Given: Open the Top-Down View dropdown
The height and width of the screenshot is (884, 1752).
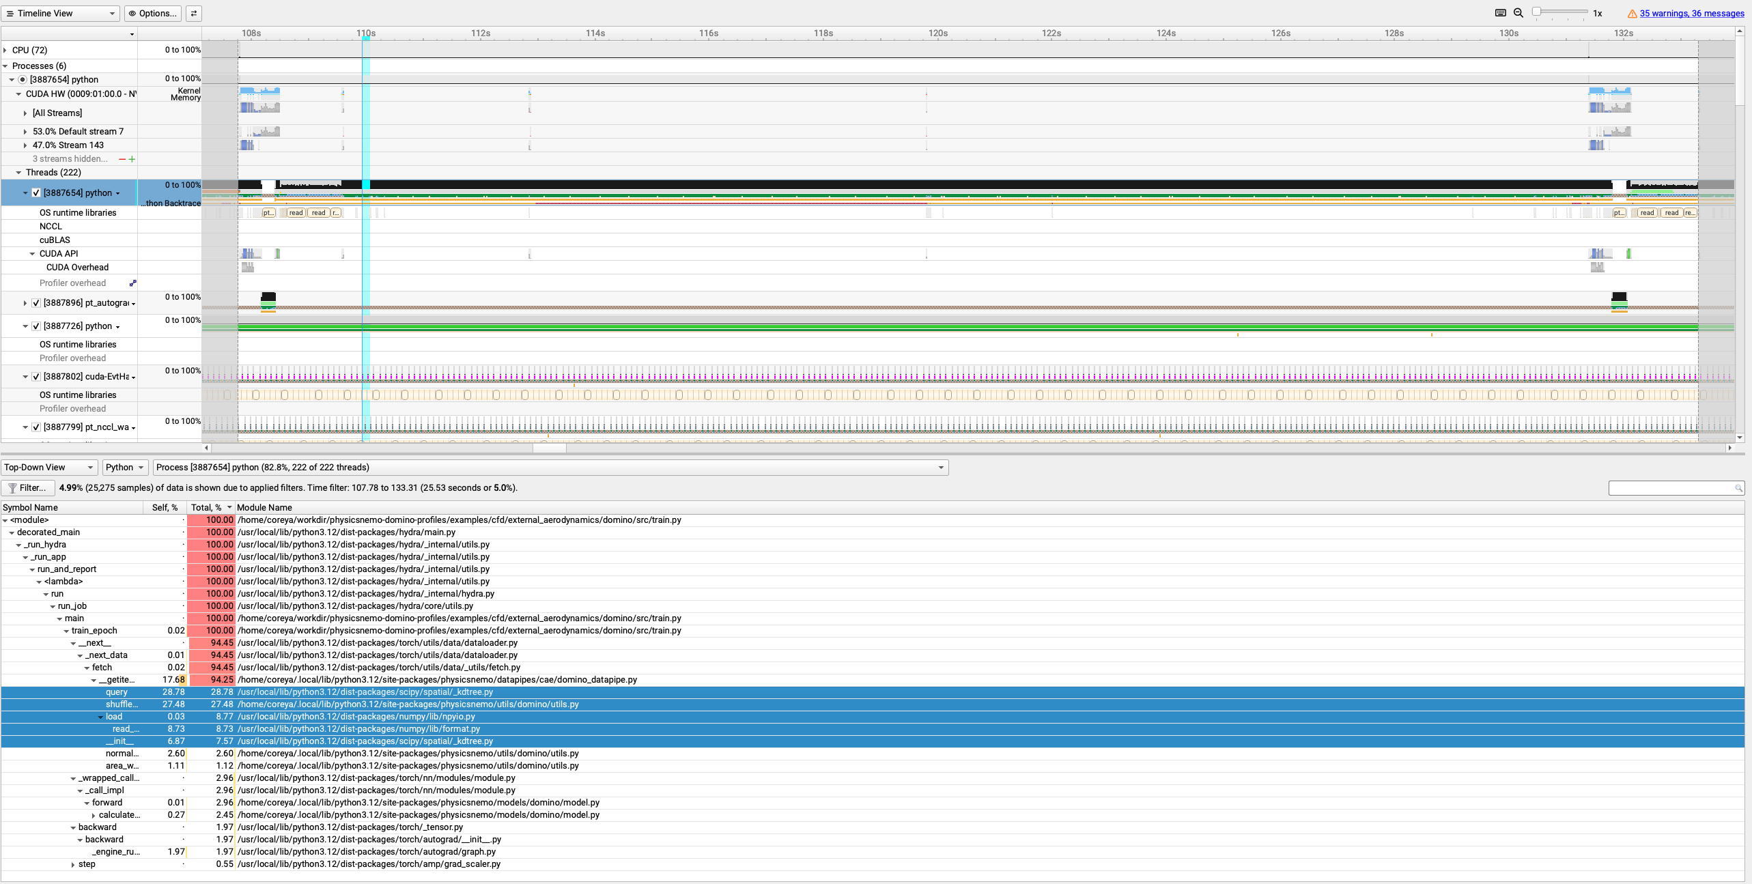Looking at the screenshot, I should (48, 468).
